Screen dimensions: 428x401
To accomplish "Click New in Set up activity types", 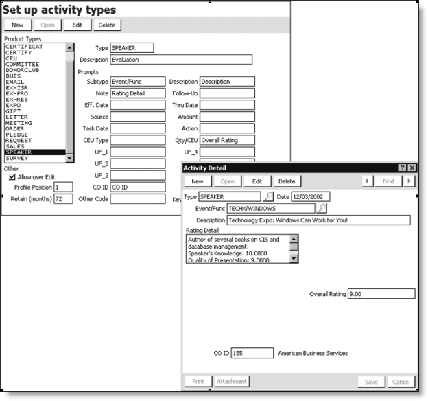I will (x=18, y=25).
